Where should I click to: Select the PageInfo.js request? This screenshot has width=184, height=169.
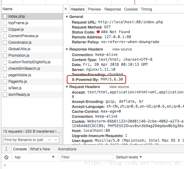pyautogui.click(x=32, y=82)
